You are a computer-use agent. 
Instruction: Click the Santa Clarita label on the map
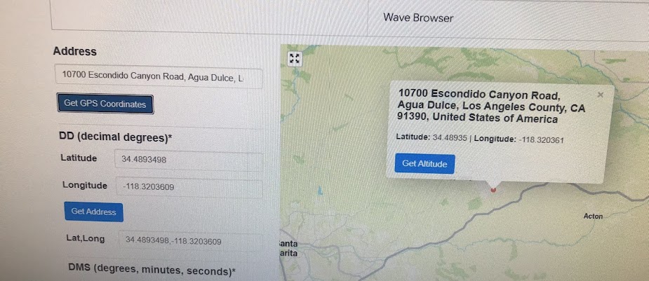[289, 248]
